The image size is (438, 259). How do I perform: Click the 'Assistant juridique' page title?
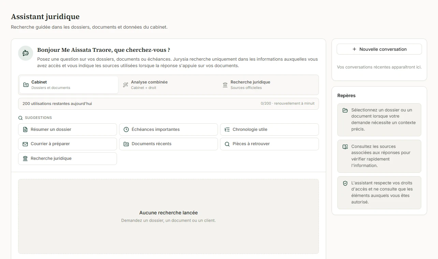(45, 16)
